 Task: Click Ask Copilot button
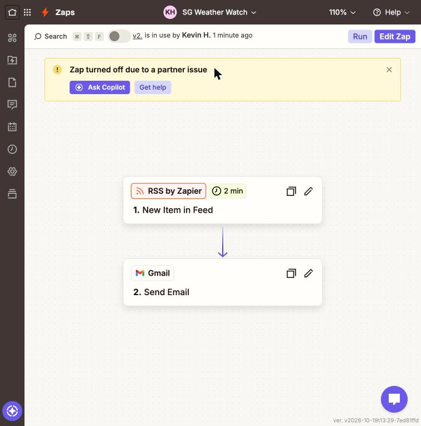tap(100, 87)
